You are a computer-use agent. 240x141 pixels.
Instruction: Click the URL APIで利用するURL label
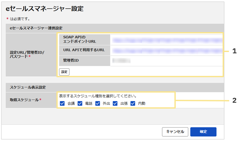coord(84,50)
